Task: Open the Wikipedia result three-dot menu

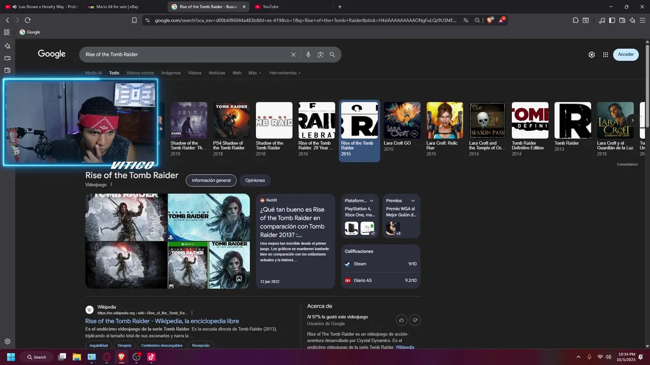Action: click(x=192, y=313)
